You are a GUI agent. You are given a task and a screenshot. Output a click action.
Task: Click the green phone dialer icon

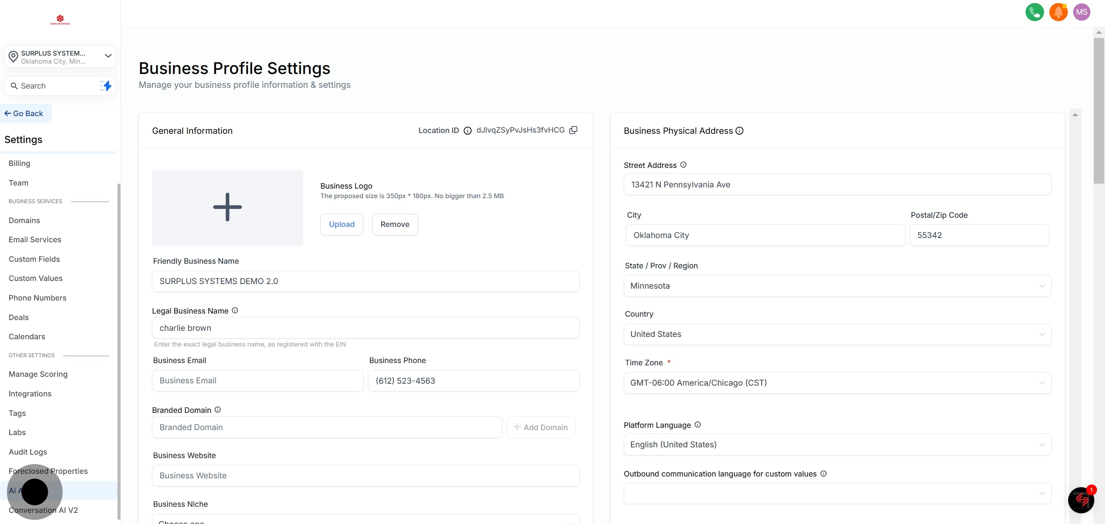[1034, 12]
